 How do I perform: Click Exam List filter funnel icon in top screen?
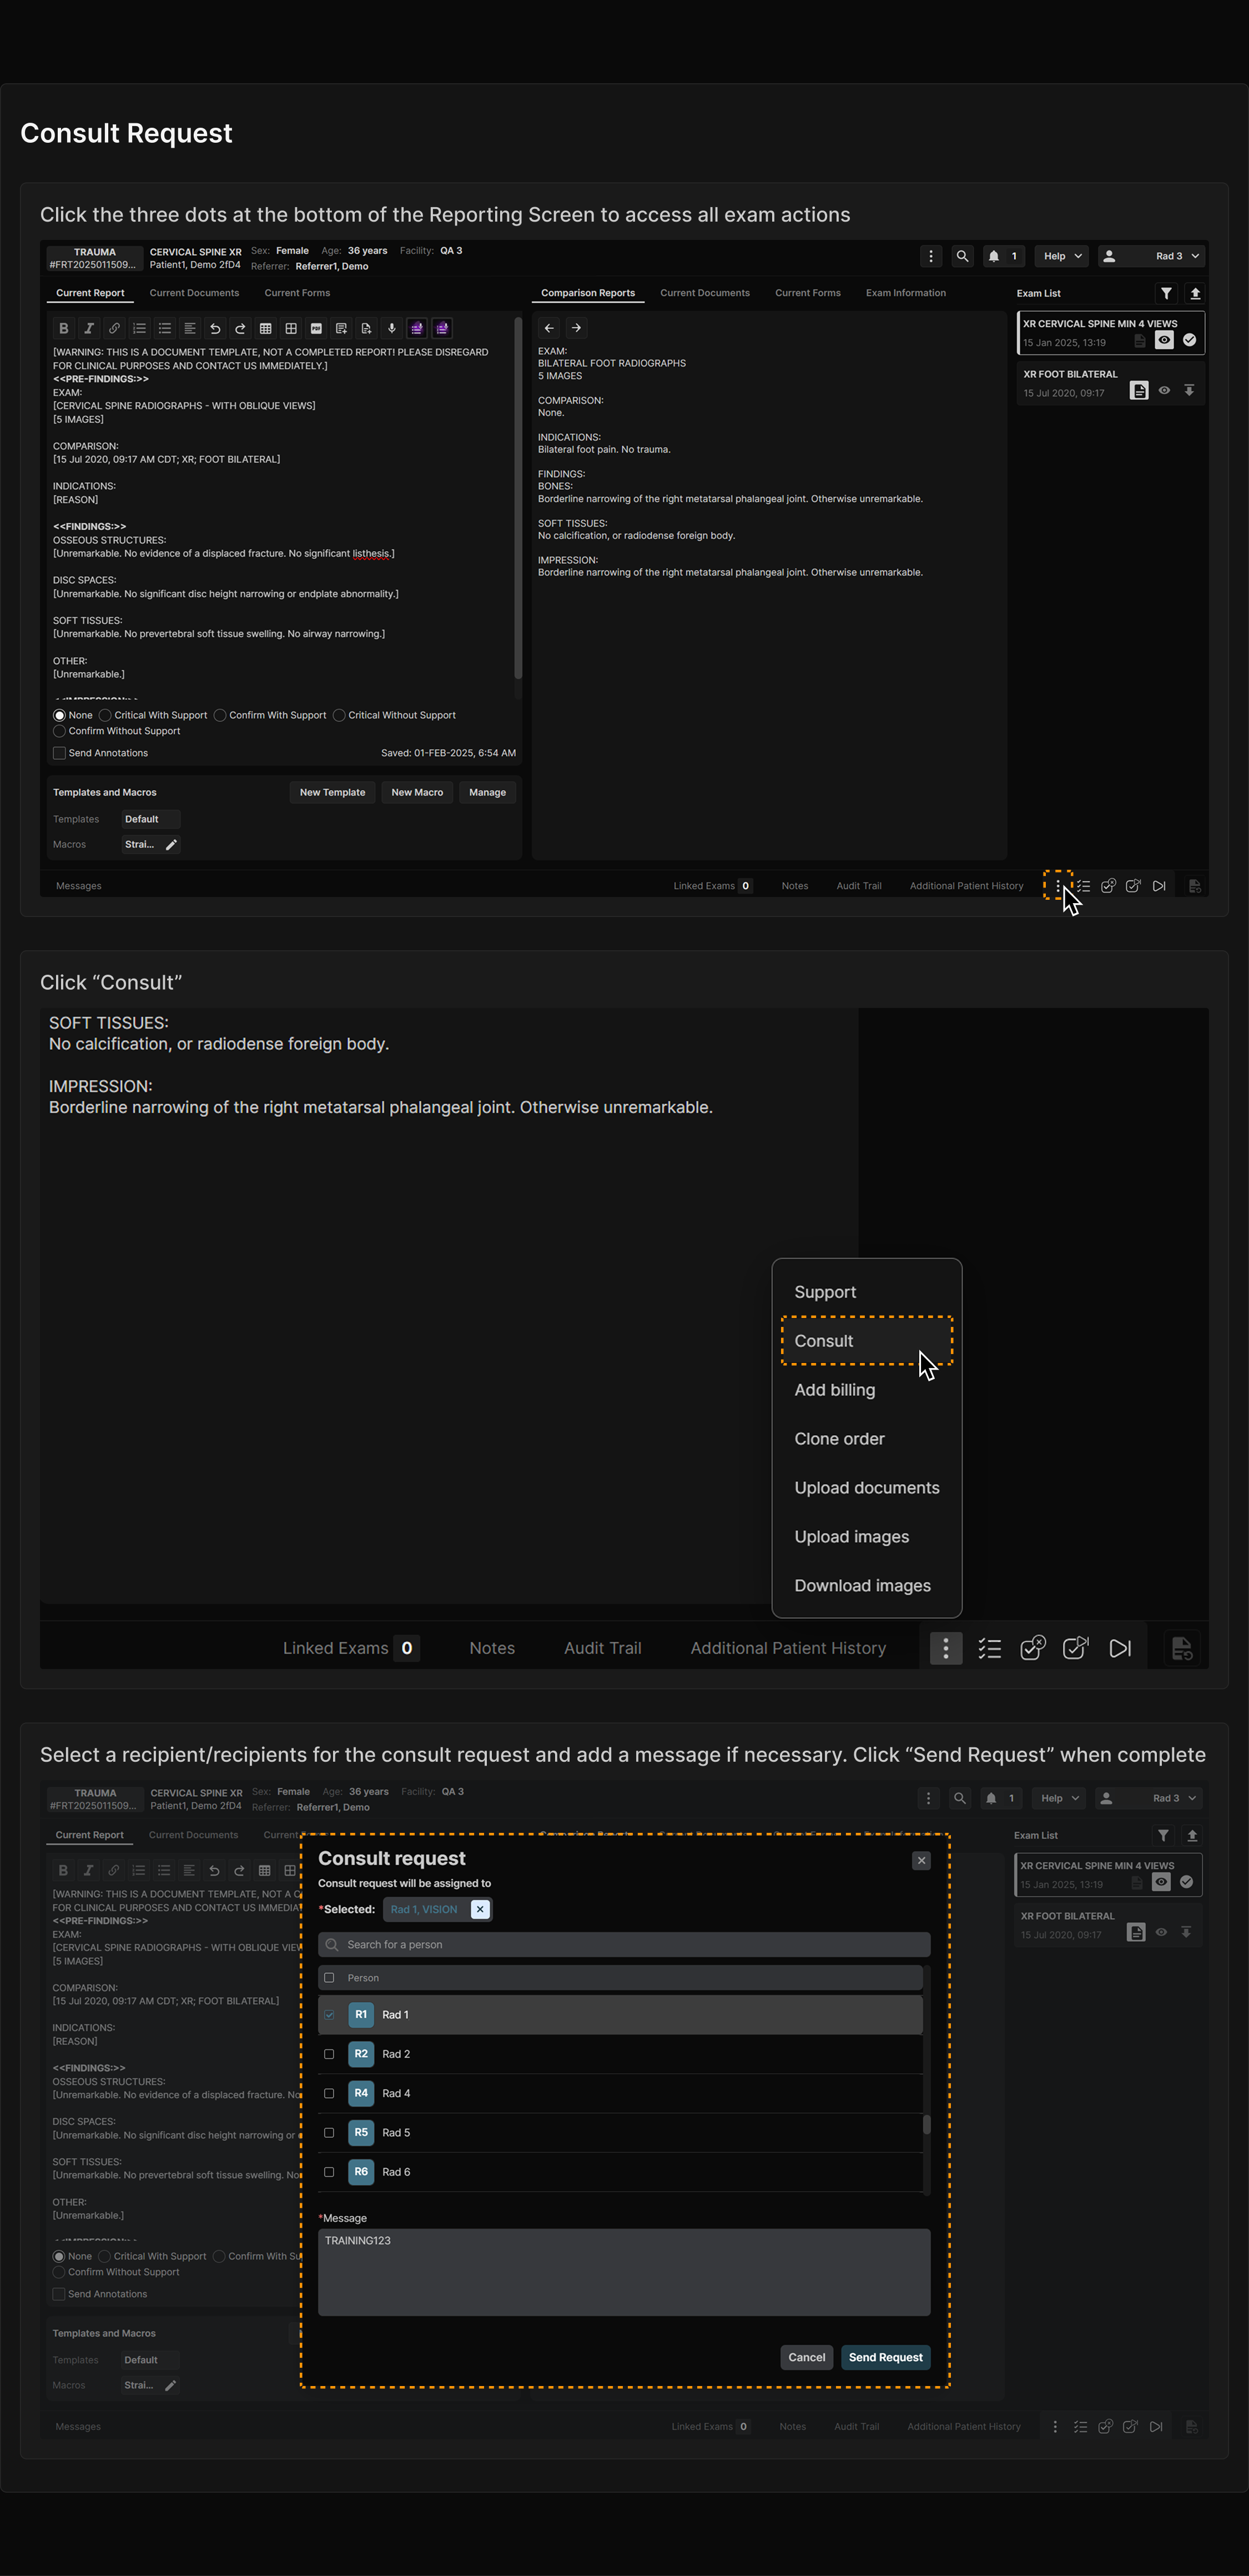tap(1166, 293)
